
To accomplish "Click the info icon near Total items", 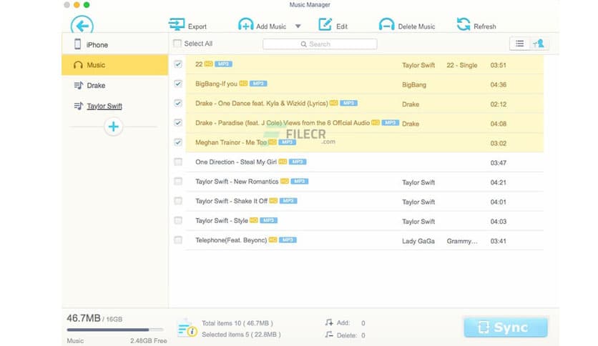I will pyautogui.click(x=186, y=328).
